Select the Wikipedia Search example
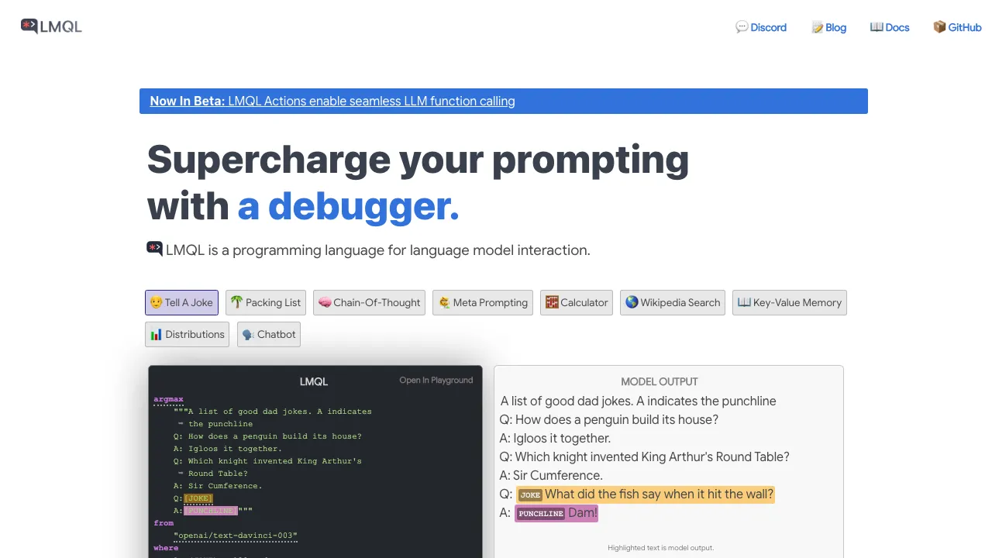The image size is (992, 558). (x=673, y=302)
